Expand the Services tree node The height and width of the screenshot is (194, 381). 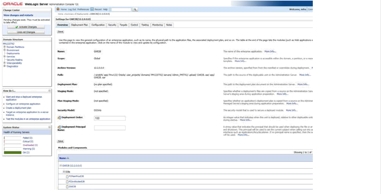(x=5, y=57)
